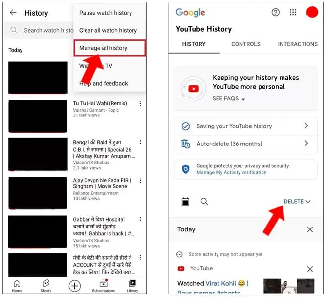This screenshot has height=297, width=327.
Task: Remove the YouTube activity entry with X
Action: click(310, 269)
